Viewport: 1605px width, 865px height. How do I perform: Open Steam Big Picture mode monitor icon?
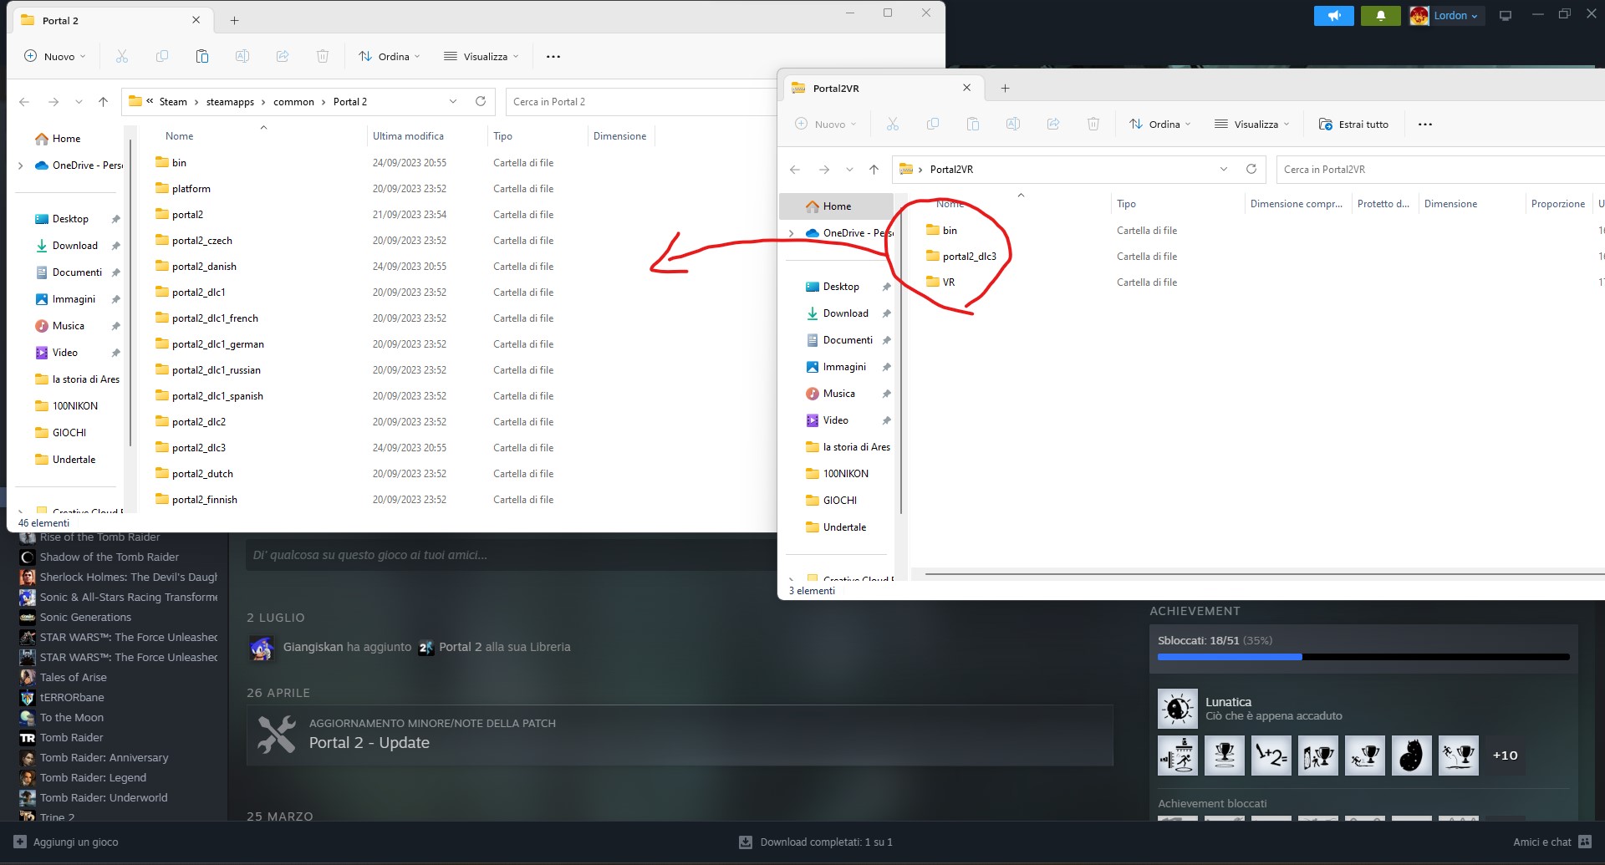tap(1506, 15)
